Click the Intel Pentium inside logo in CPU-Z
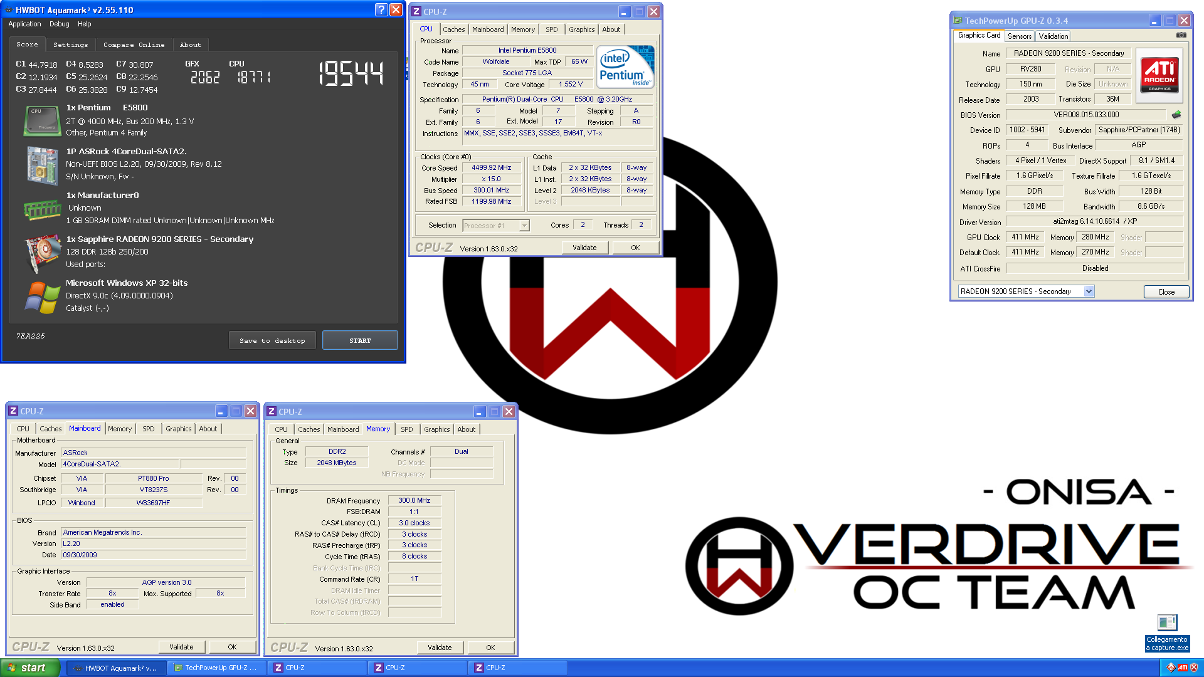Image resolution: width=1204 pixels, height=677 pixels. (625, 66)
